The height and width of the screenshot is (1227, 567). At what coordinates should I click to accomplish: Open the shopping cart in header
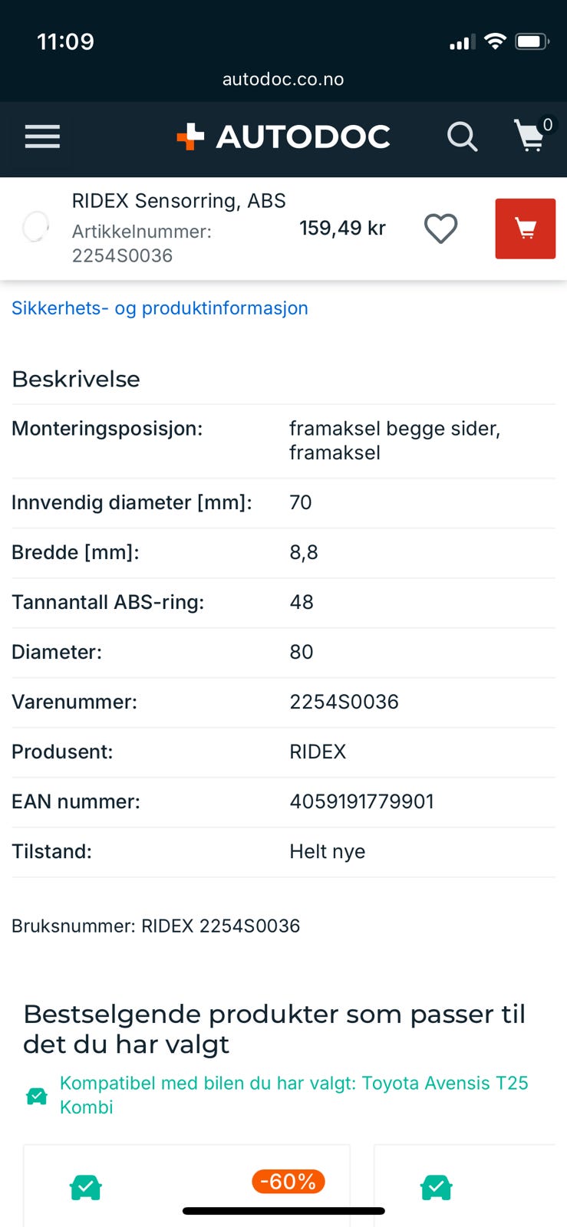pos(531,136)
